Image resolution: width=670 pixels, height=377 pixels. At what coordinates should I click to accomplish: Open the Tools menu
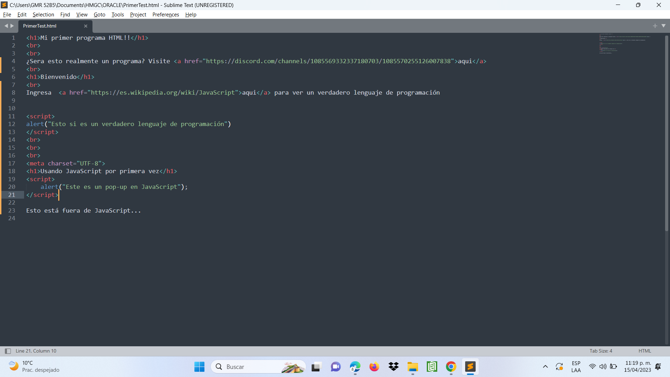[x=118, y=15]
